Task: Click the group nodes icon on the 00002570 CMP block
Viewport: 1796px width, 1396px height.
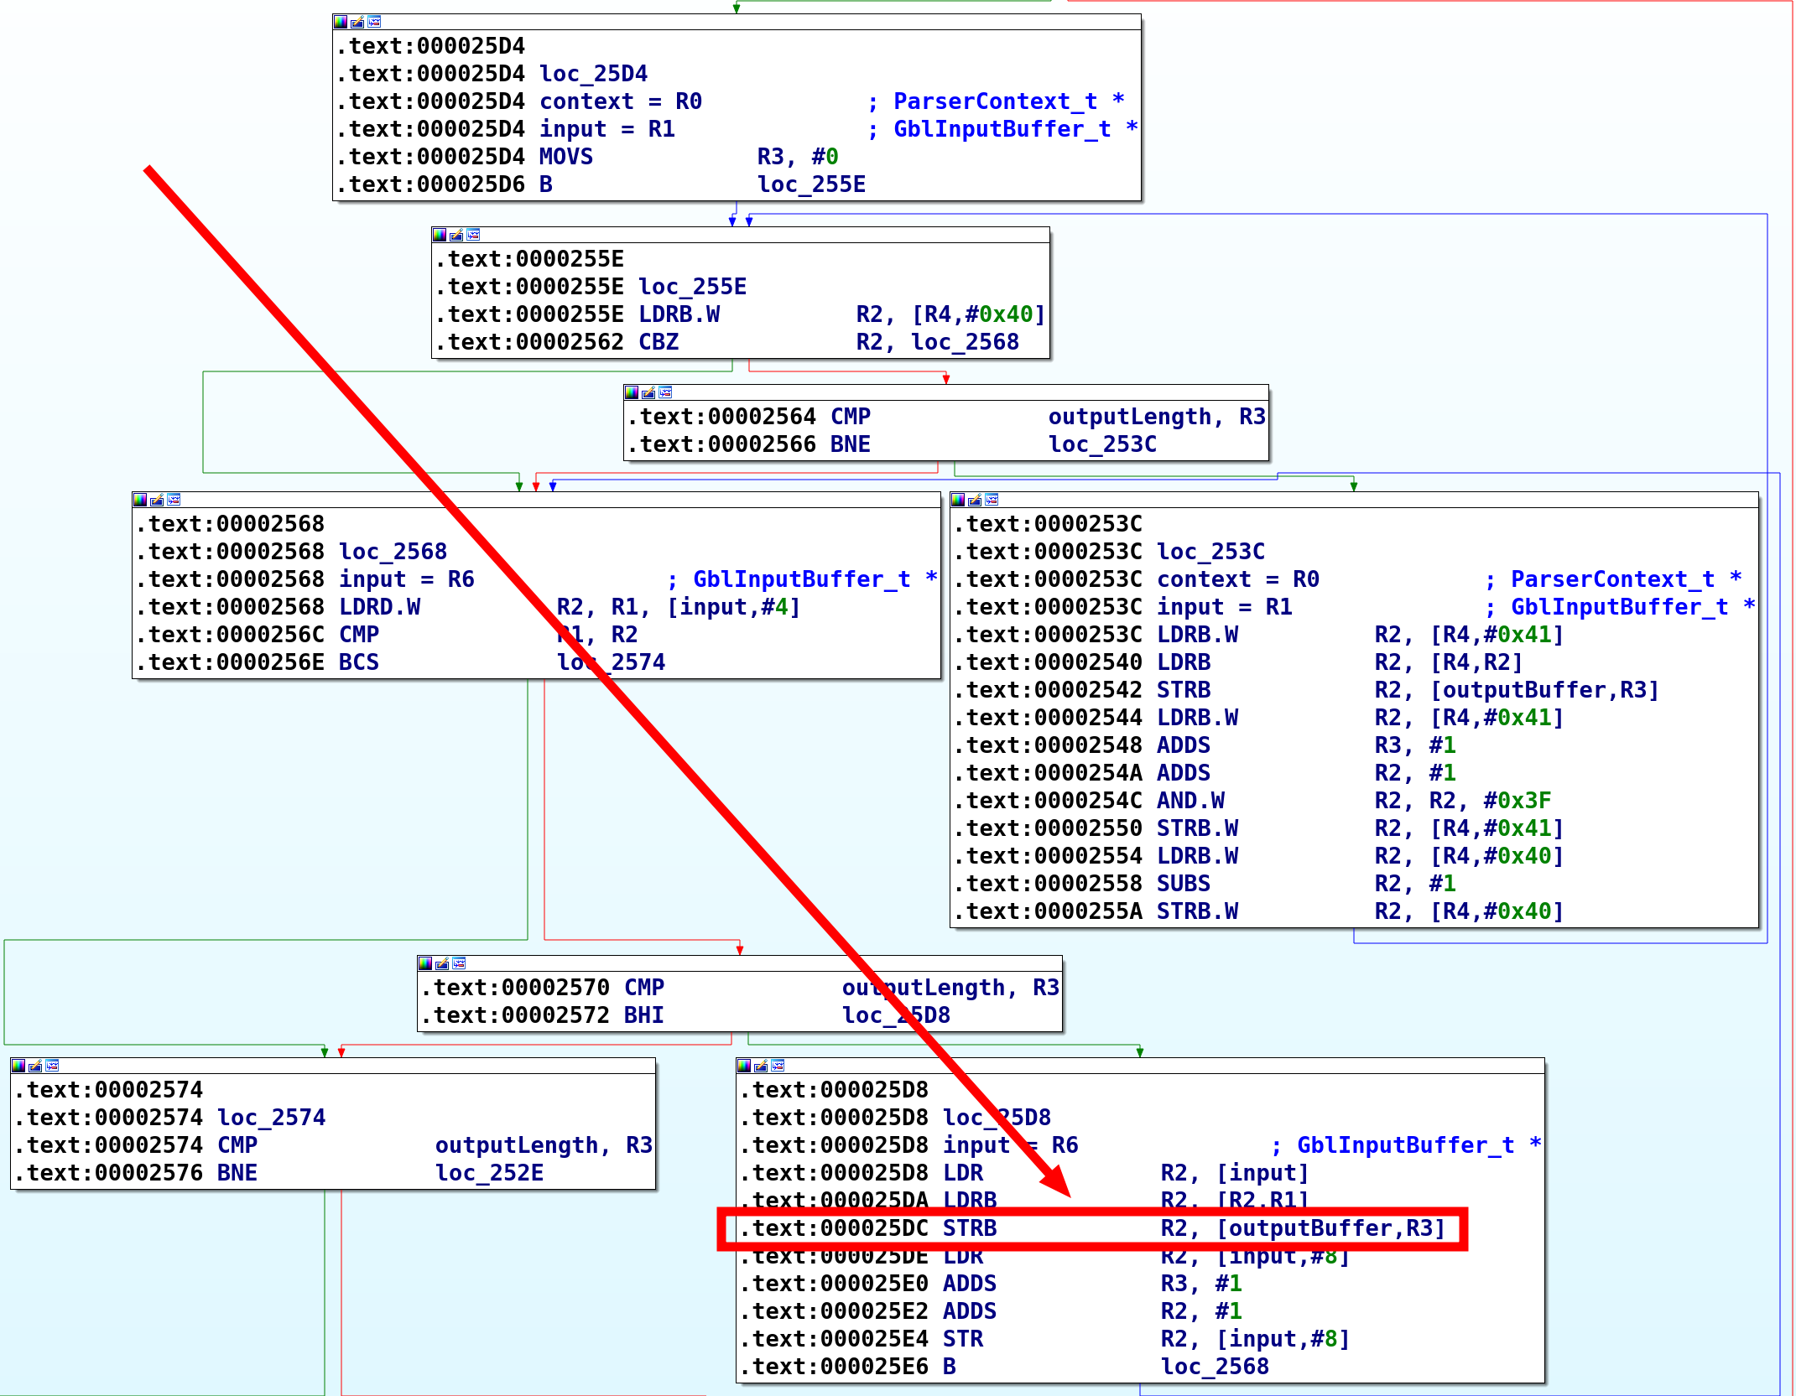Action: tap(459, 963)
